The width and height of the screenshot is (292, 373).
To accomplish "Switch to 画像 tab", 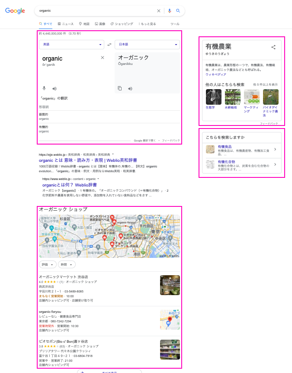I will [100, 24].
